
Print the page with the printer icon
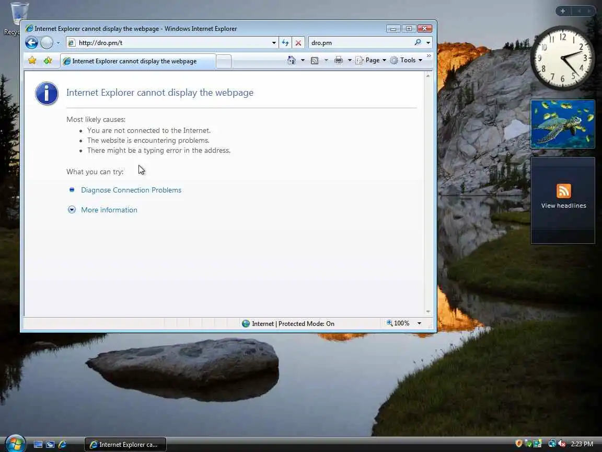coord(338,60)
